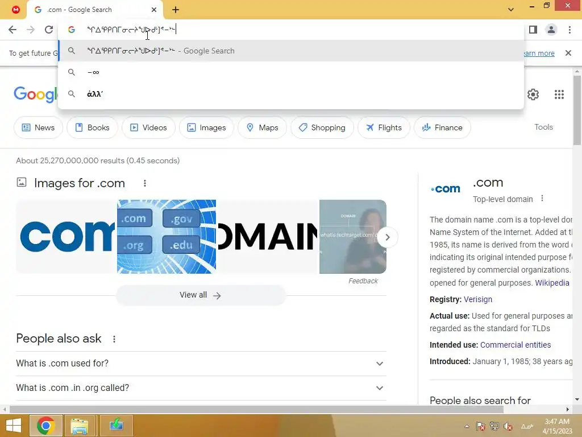Screen dimensions: 582x437
Task: Open the pinned red M tab
Action: point(15,10)
